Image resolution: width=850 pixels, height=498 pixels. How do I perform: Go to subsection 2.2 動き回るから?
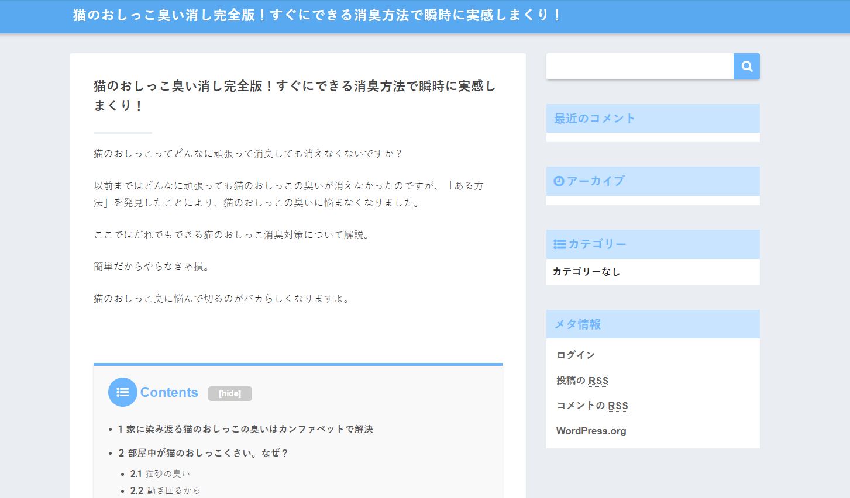point(166,490)
